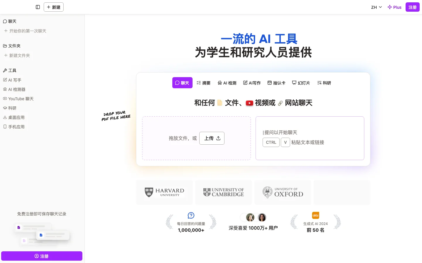The image size is (422, 263).
Task: Click the 深受喜爱 1000万+ 用户 text
Action: (253, 228)
